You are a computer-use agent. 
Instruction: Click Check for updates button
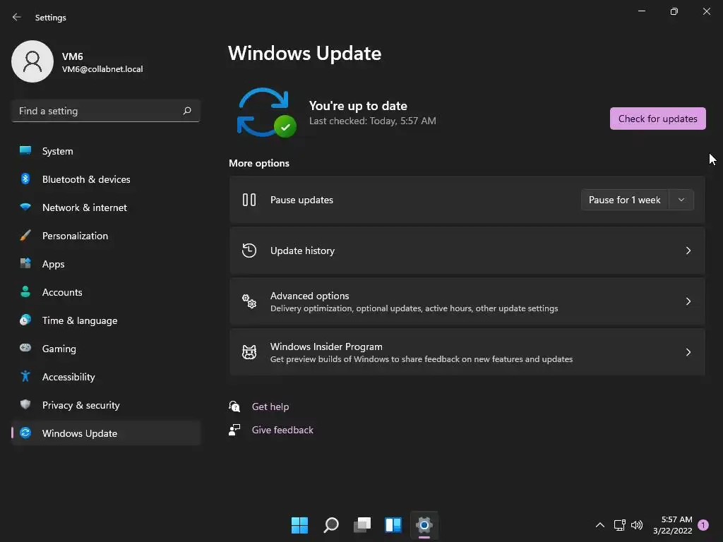tap(657, 119)
